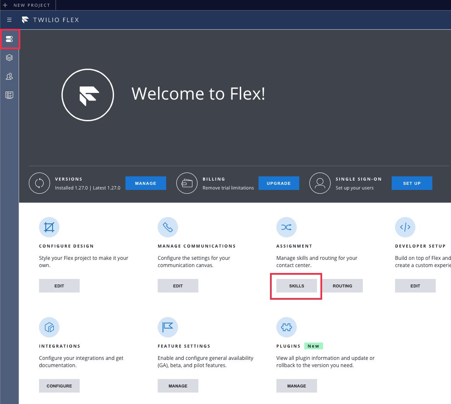This screenshot has height=404, width=451.
Task: Click the Plugins puzzle piece icon
Action: pos(287,327)
